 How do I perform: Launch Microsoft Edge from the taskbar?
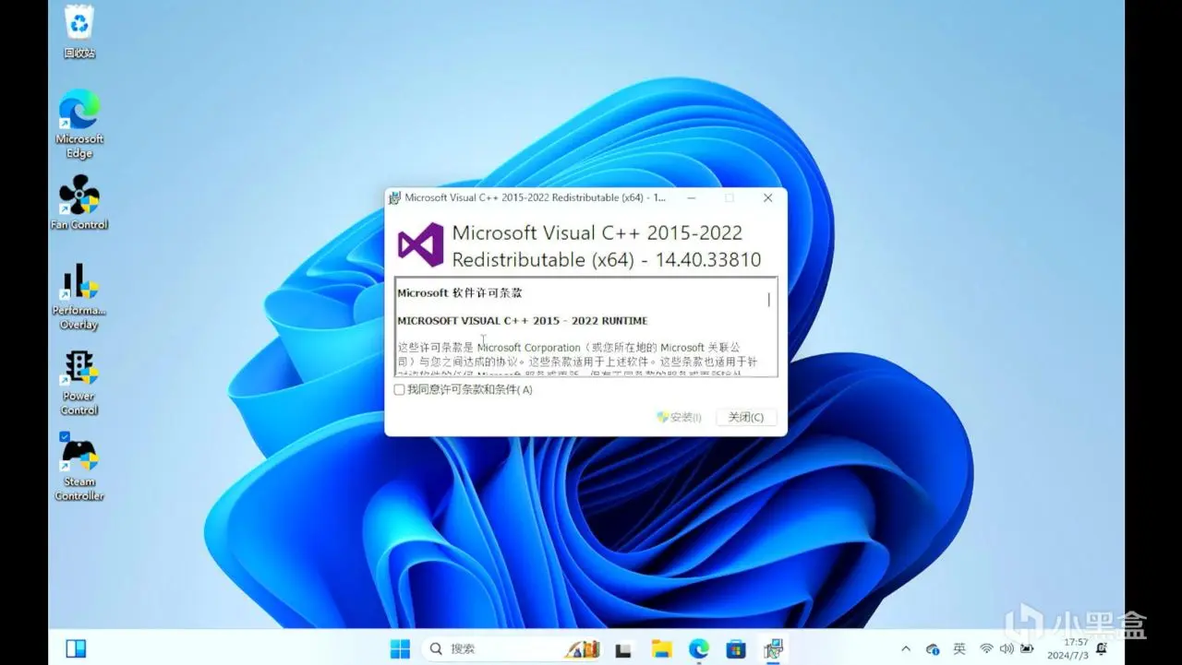click(x=699, y=649)
